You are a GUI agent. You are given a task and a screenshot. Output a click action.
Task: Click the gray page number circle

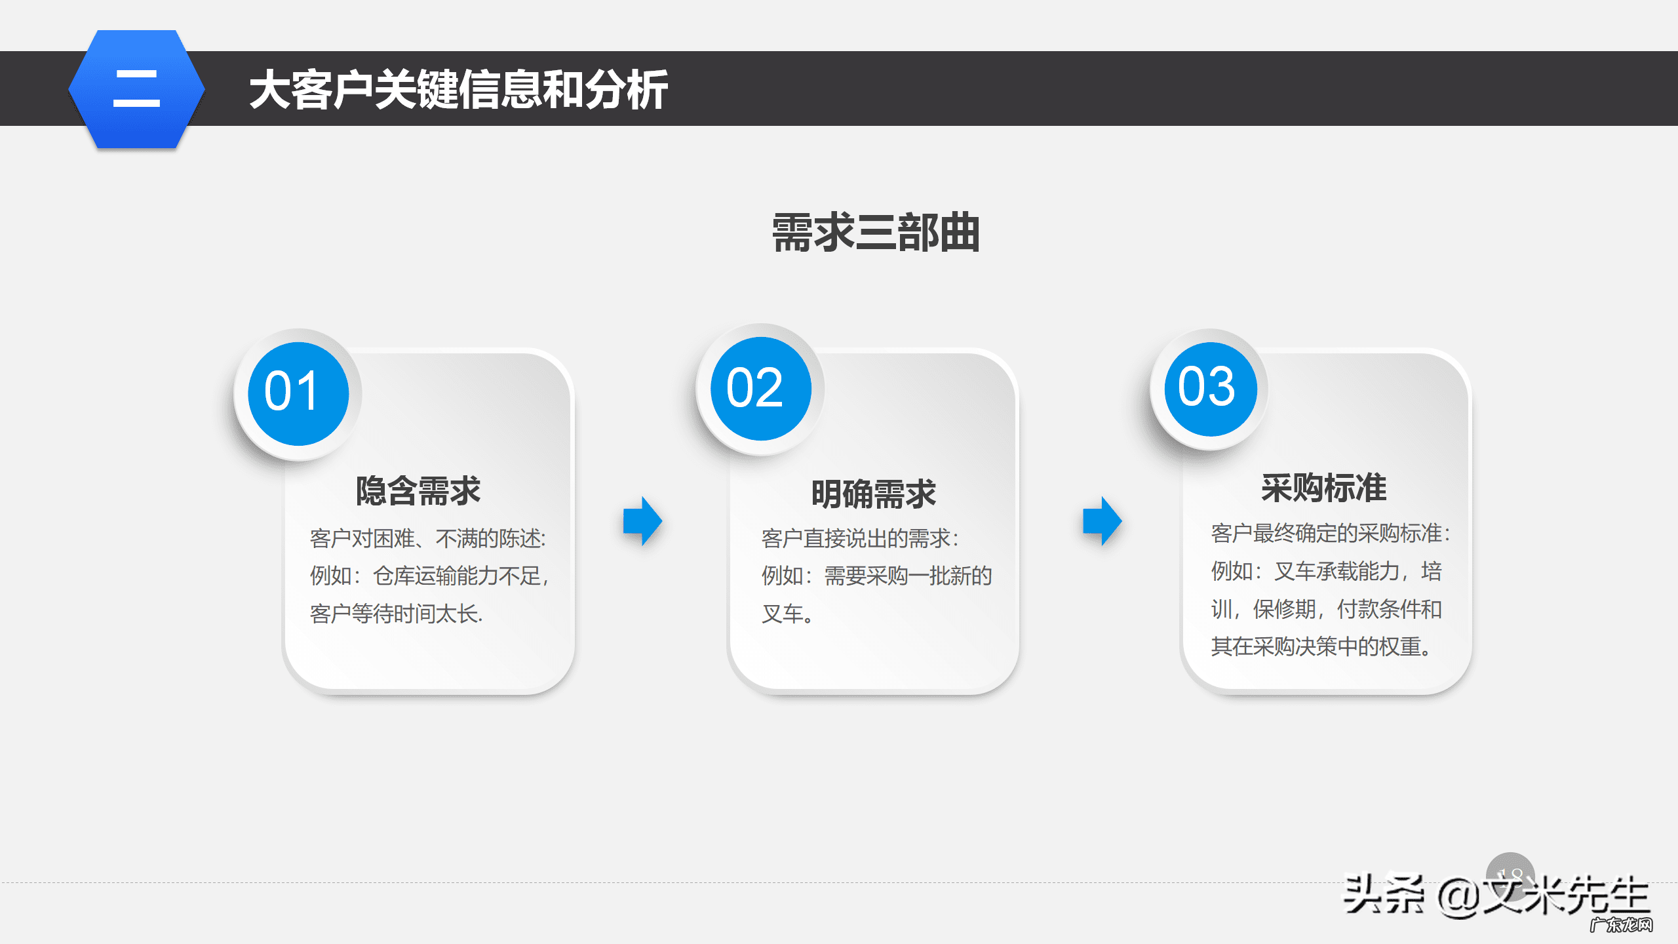1510,867
